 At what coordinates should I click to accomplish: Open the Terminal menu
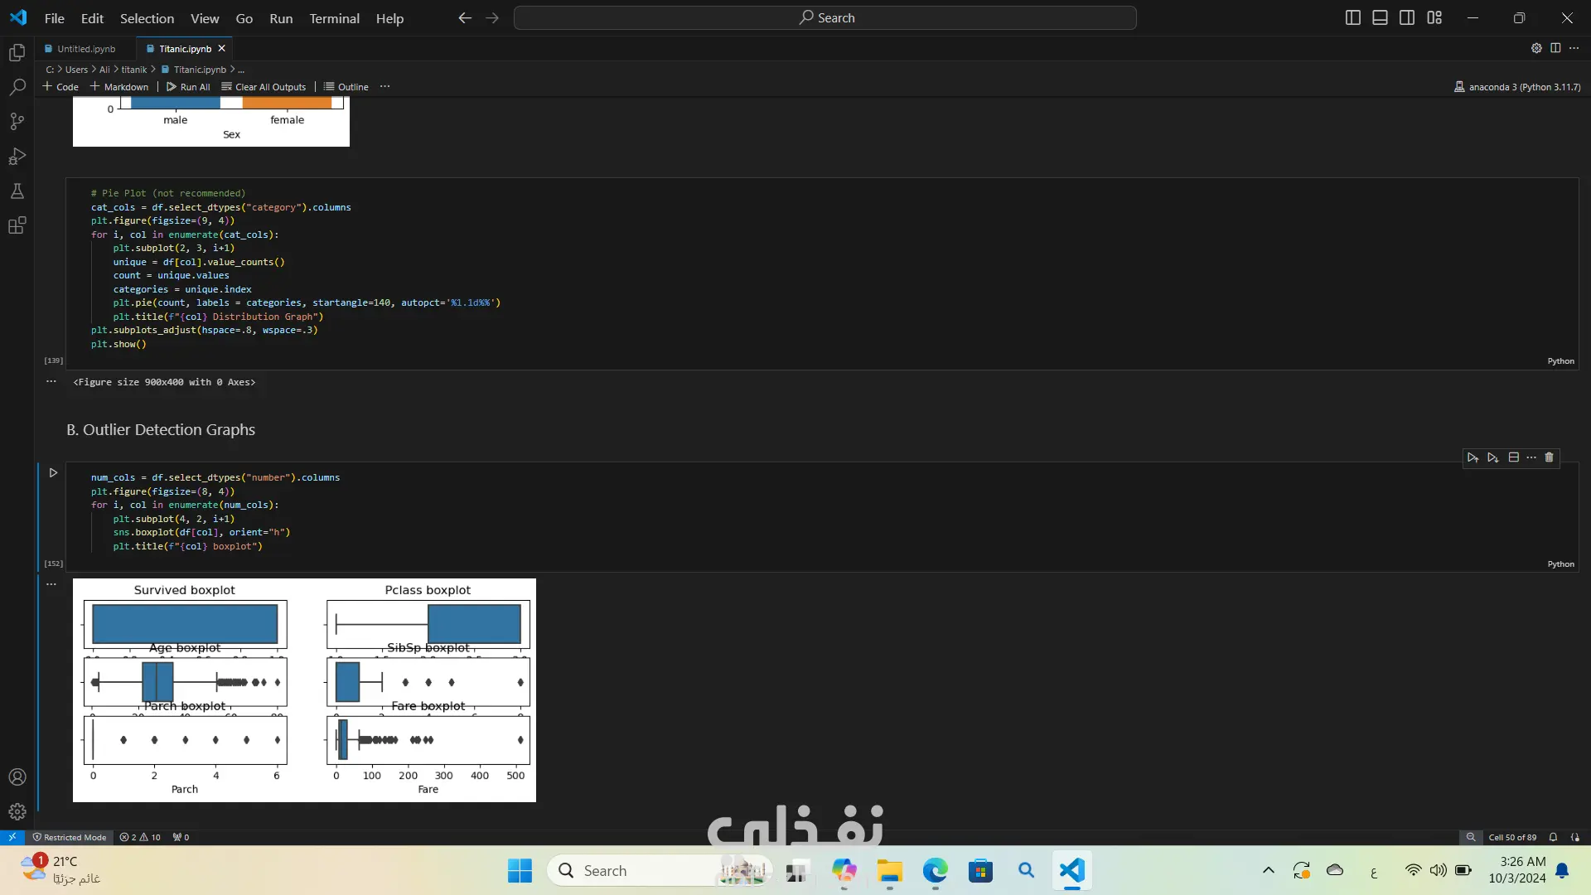tap(334, 18)
